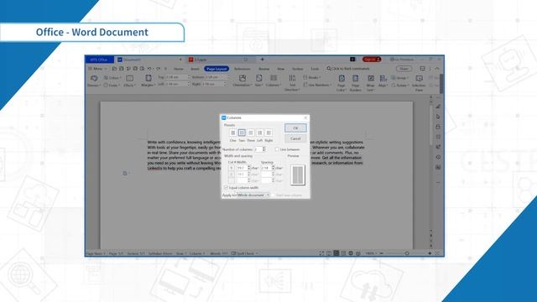Select the Two columns preset
The width and height of the screenshot is (537, 302).
[x=242, y=133]
